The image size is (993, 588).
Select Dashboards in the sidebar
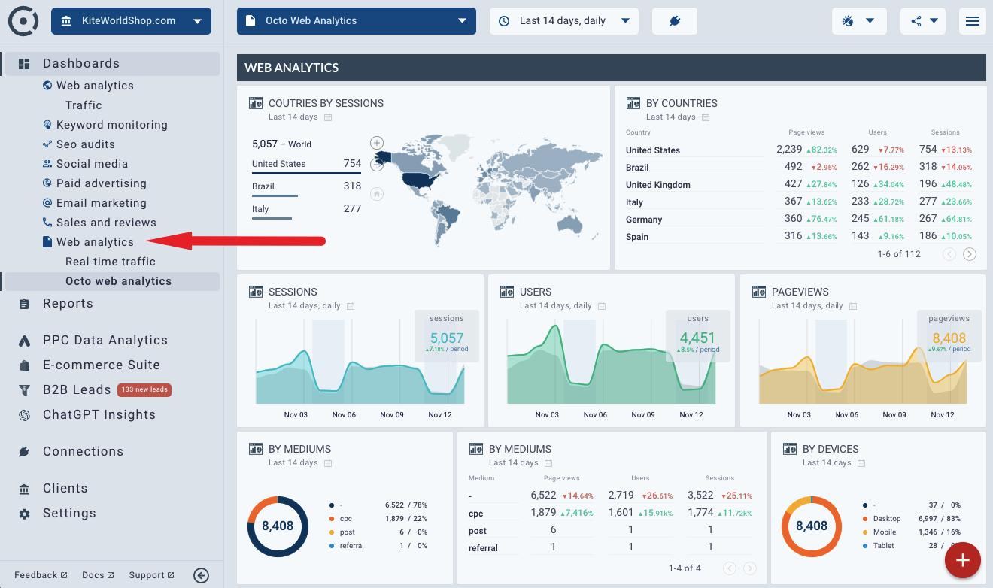(113, 64)
